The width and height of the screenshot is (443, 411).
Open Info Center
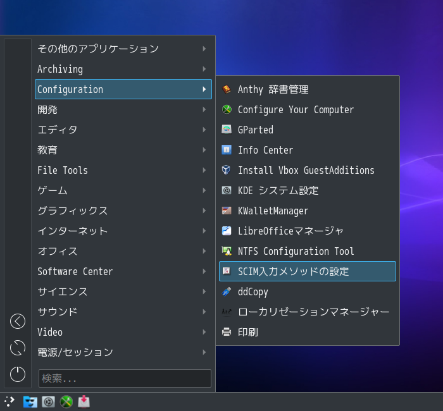(x=308, y=150)
